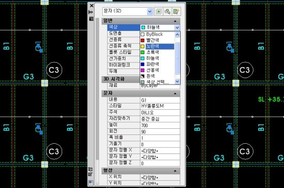Click the 문자 정렬 Z value field

(160, 163)
